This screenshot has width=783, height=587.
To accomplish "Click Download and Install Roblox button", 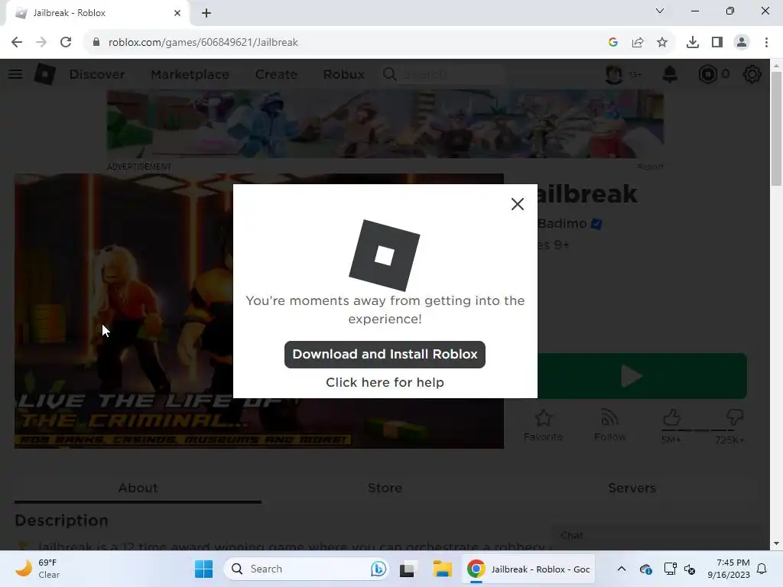I will (x=385, y=355).
